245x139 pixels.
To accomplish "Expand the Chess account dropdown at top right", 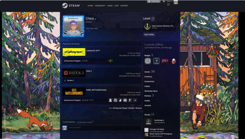I will pyautogui.click(x=169, y=1).
